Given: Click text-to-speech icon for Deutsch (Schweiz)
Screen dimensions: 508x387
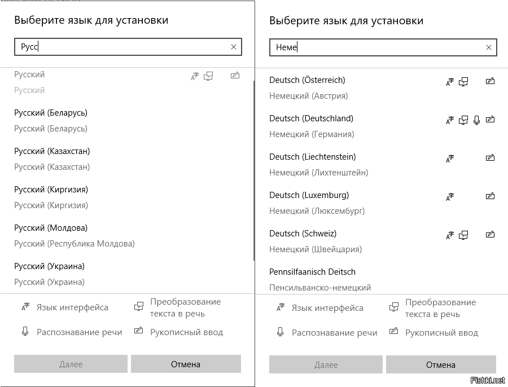Looking at the screenshot, I should click(x=463, y=235).
